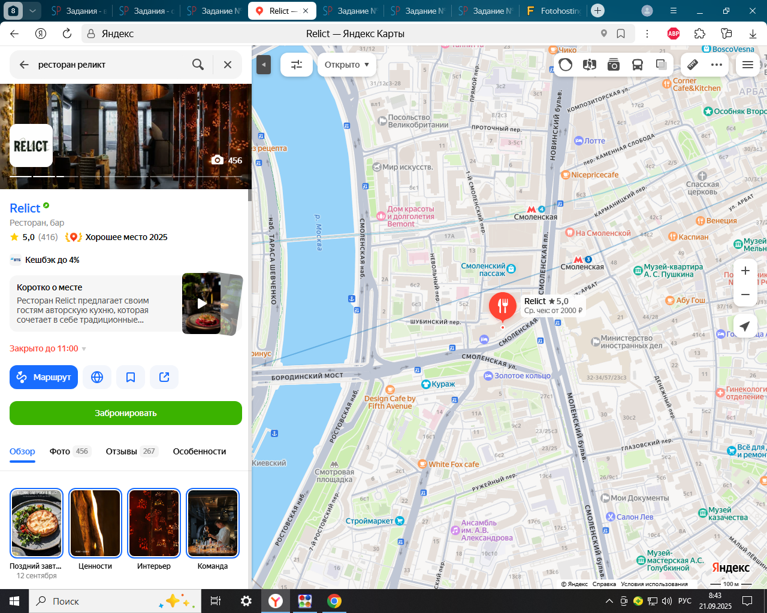
Task: Click the Relict place title link
Action: [x=25, y=208]
